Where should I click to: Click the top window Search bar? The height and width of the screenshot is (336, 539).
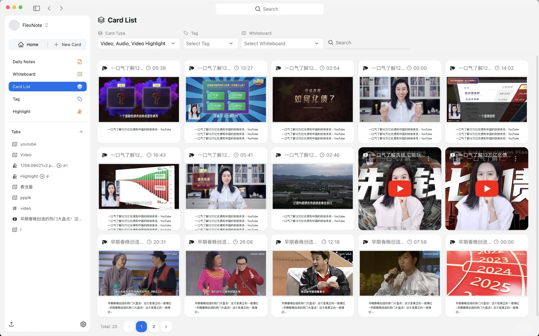pyautogui.click(x=269, y=9)
